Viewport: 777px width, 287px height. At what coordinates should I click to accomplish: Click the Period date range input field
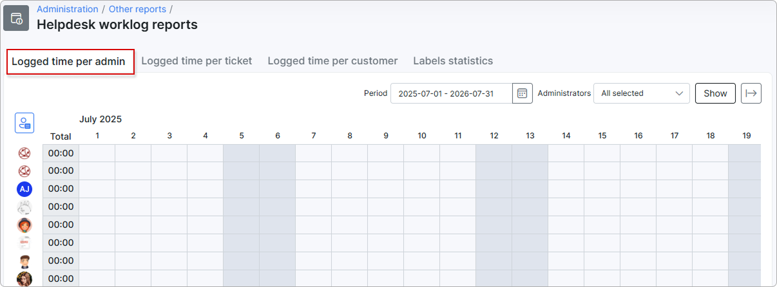[452, 93]
